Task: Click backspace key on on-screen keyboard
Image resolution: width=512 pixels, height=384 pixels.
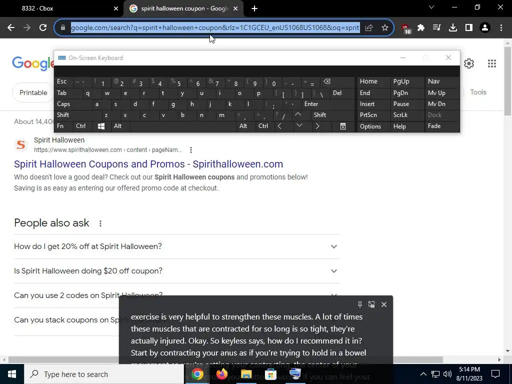Action: click(327, 81)
